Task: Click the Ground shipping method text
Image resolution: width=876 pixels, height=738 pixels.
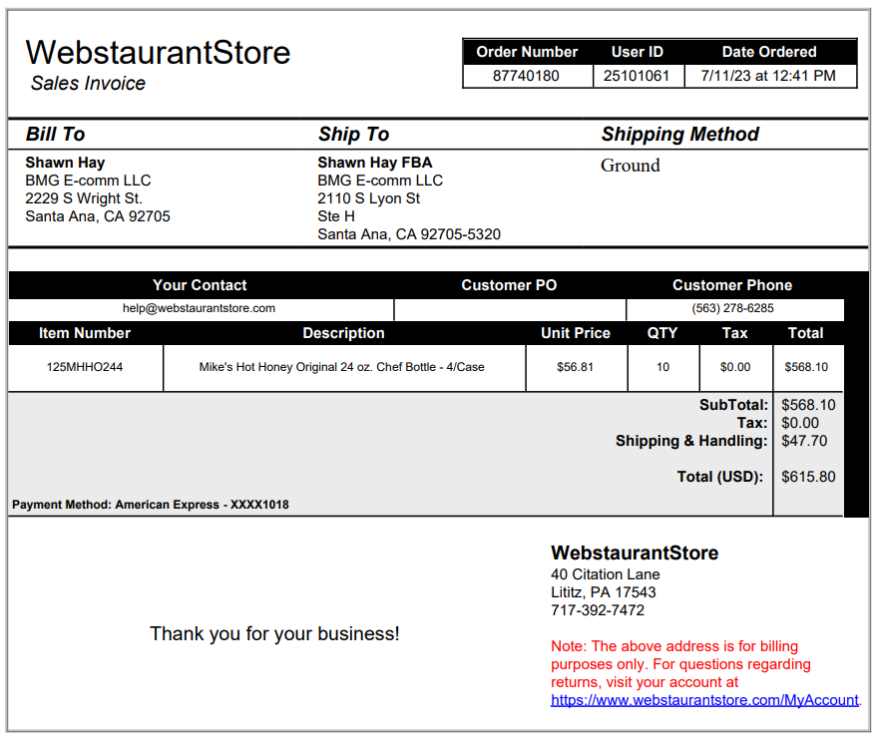Action: click(631, 166)
